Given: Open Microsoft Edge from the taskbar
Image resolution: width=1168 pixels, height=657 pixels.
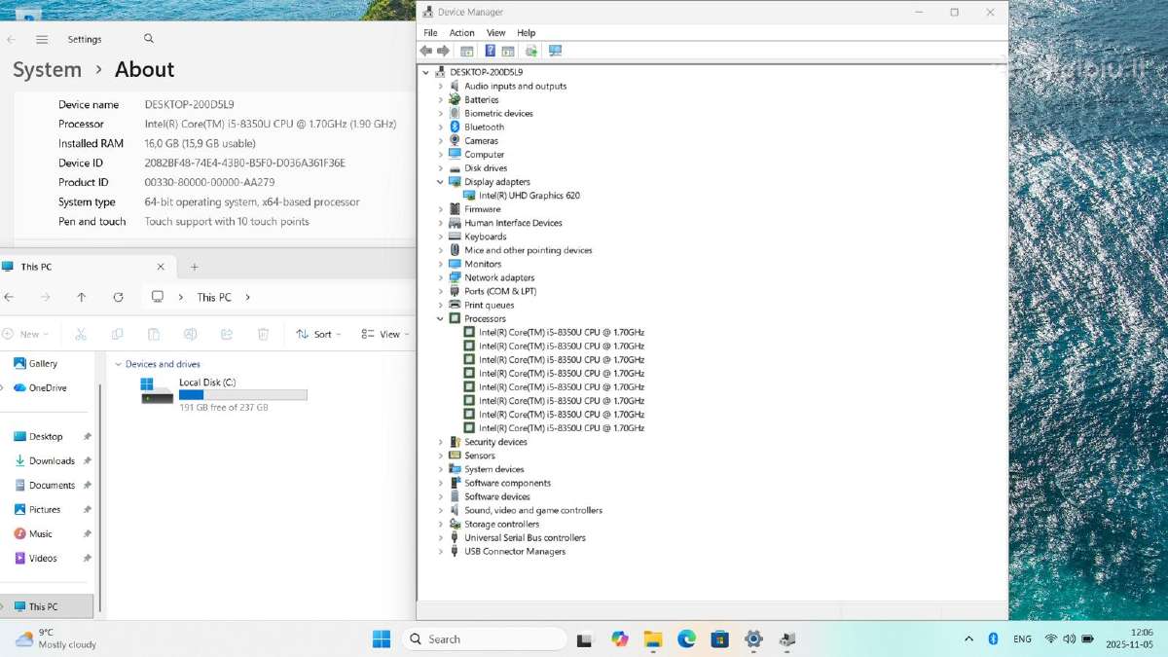Looking at the screenshot, I should tap(687, 639).
